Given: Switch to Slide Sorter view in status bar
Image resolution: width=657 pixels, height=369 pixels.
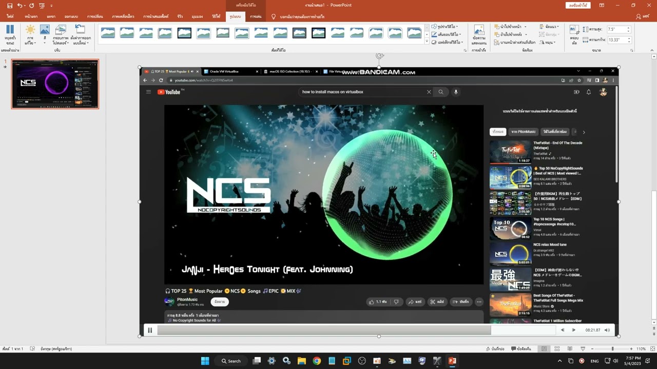Looking at the screenshot, I should coord(557,348).
